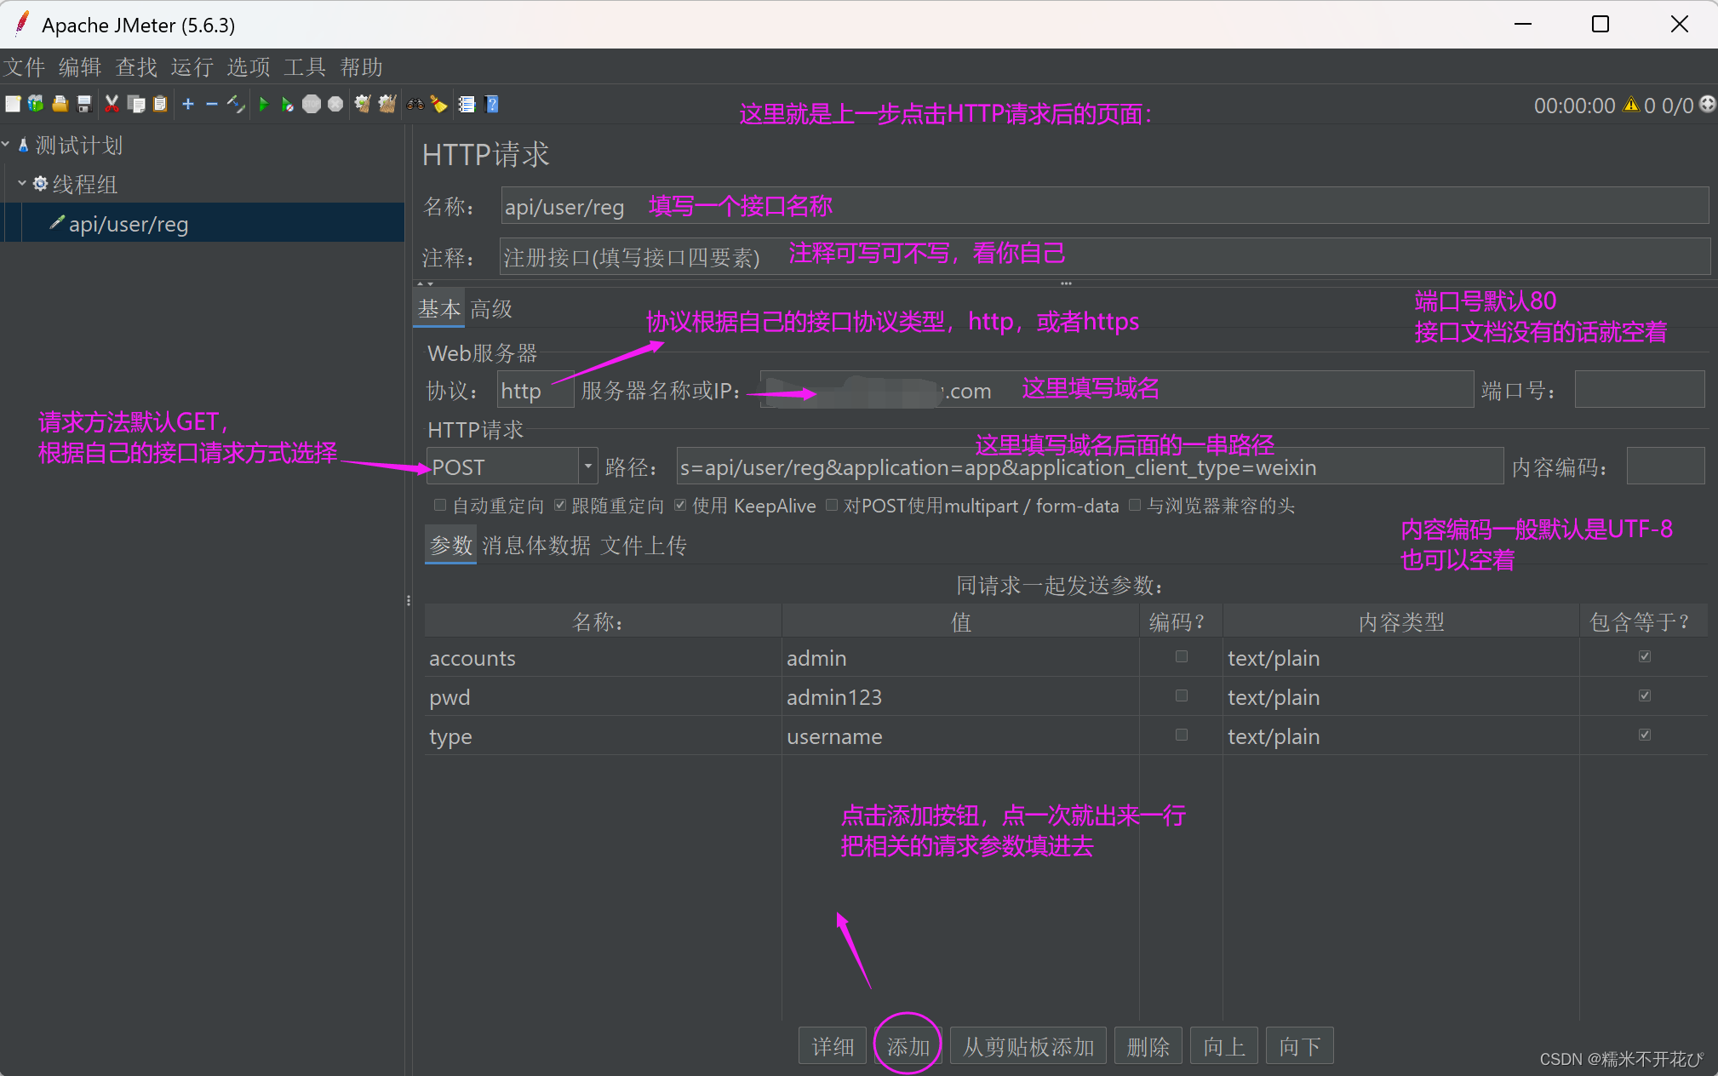This screenshot has width=1718, height=1076.
Task: Stop the test using the Stop sign icon
Action: (312, 104)
